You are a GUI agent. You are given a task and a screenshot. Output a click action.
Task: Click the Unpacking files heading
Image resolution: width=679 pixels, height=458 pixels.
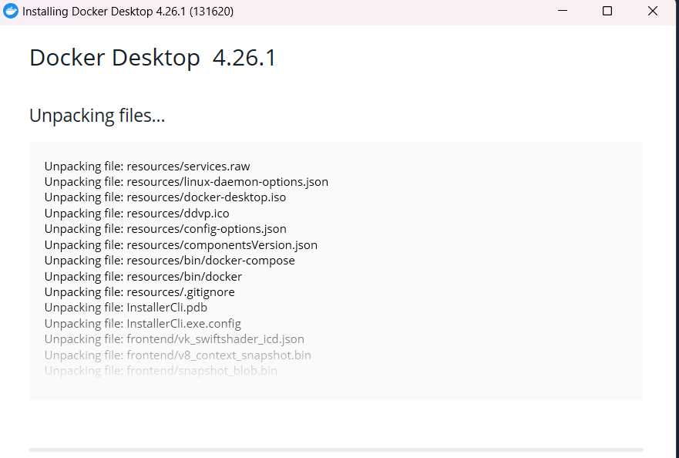(96, 115)
